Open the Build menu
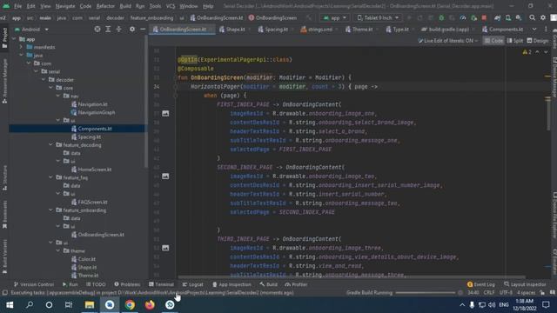557x313 pixels. [125, 6]
